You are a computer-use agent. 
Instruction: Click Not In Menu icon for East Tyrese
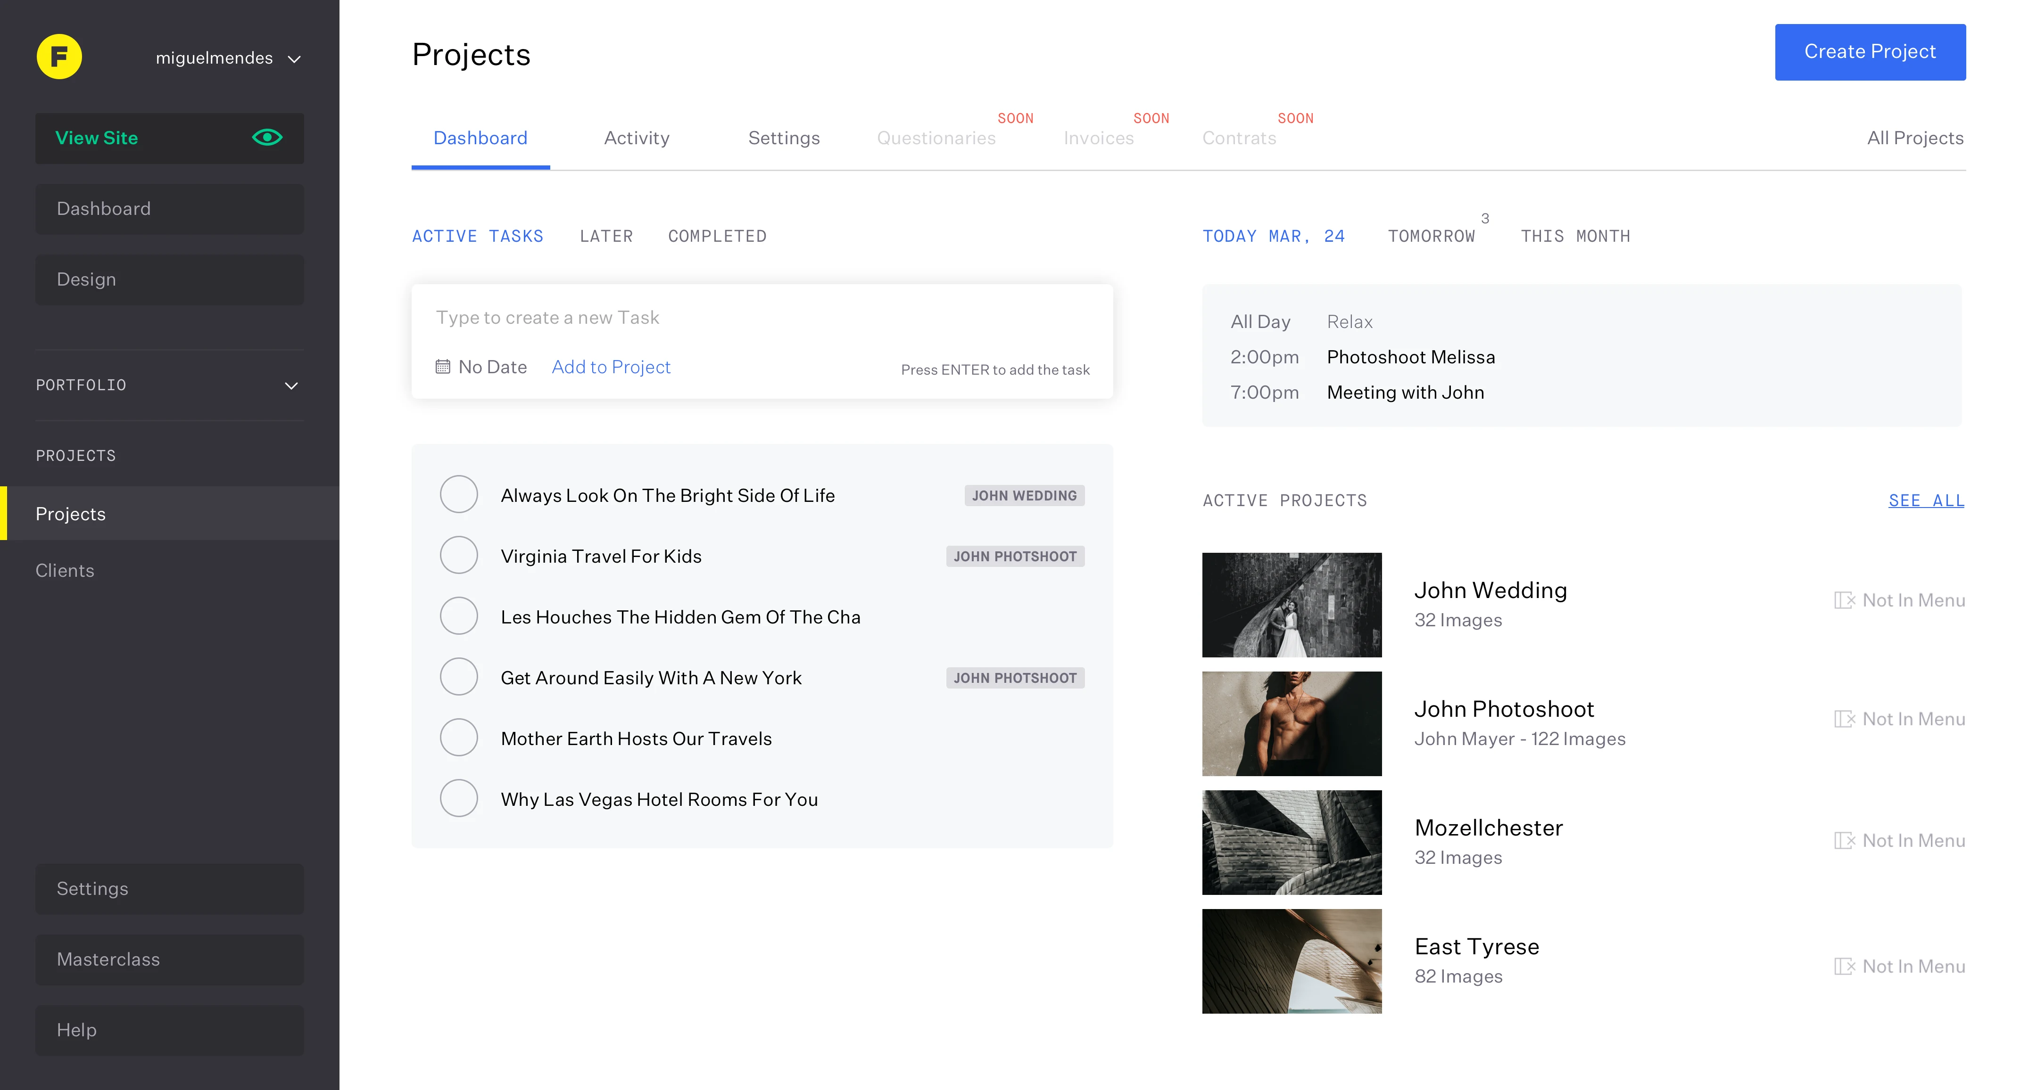pos(1844,967)
